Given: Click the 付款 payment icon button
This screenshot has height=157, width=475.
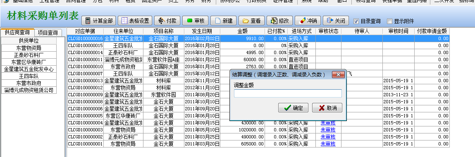Looking at the screenshot, I should 160,21.
